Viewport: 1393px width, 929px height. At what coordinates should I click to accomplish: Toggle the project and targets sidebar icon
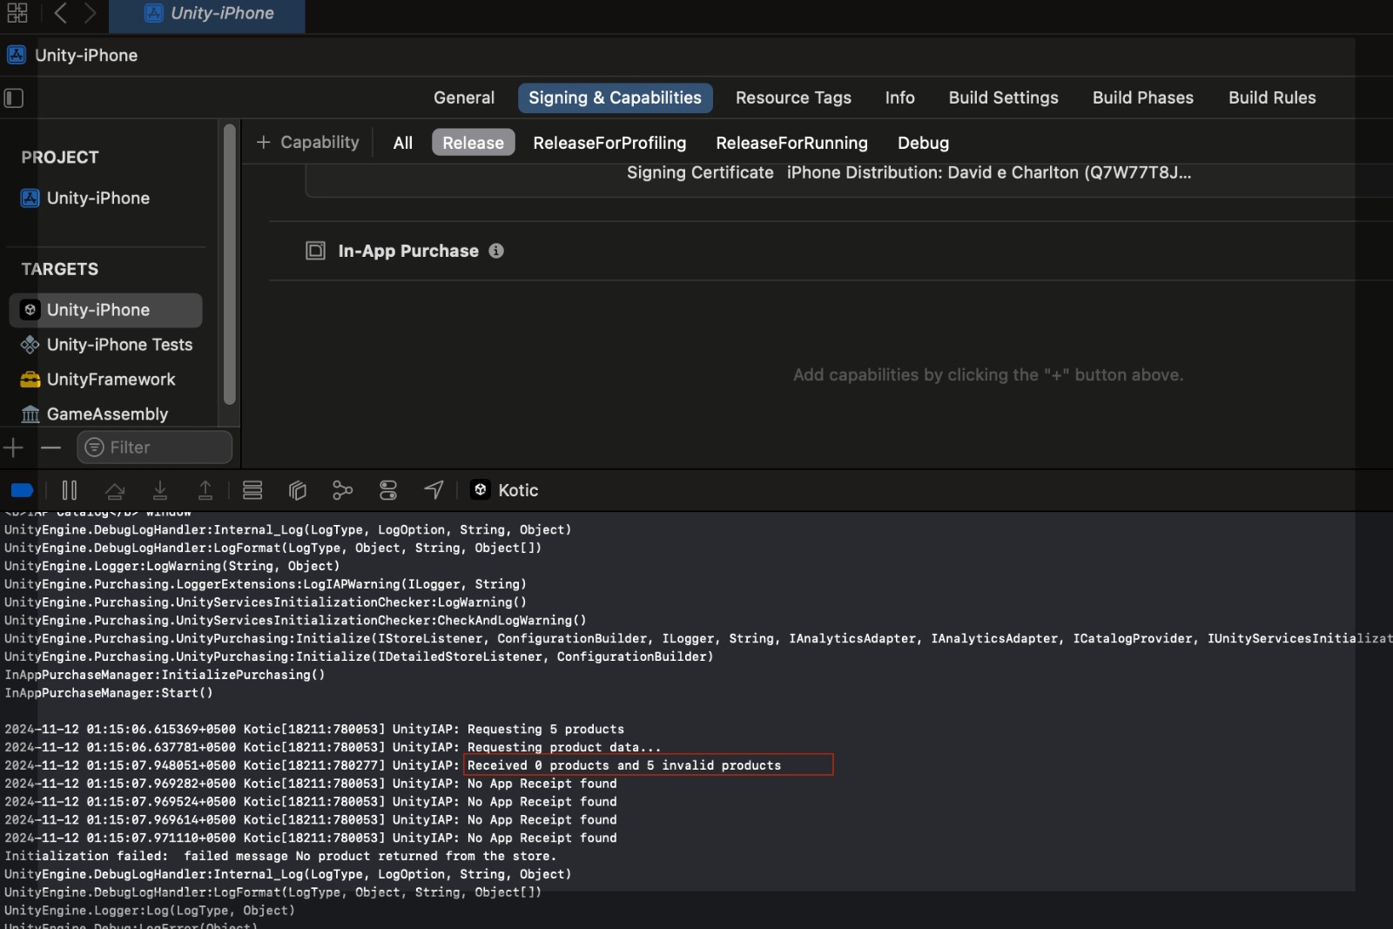14,98
